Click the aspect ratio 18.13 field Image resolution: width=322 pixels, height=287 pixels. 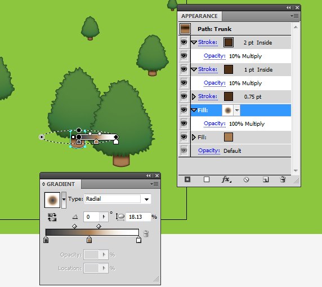tap(138, 217)
